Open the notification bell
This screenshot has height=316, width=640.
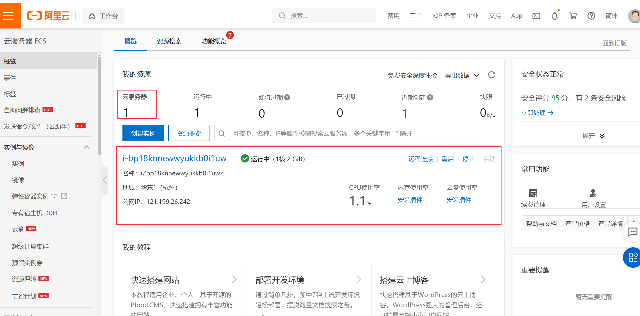555,16
